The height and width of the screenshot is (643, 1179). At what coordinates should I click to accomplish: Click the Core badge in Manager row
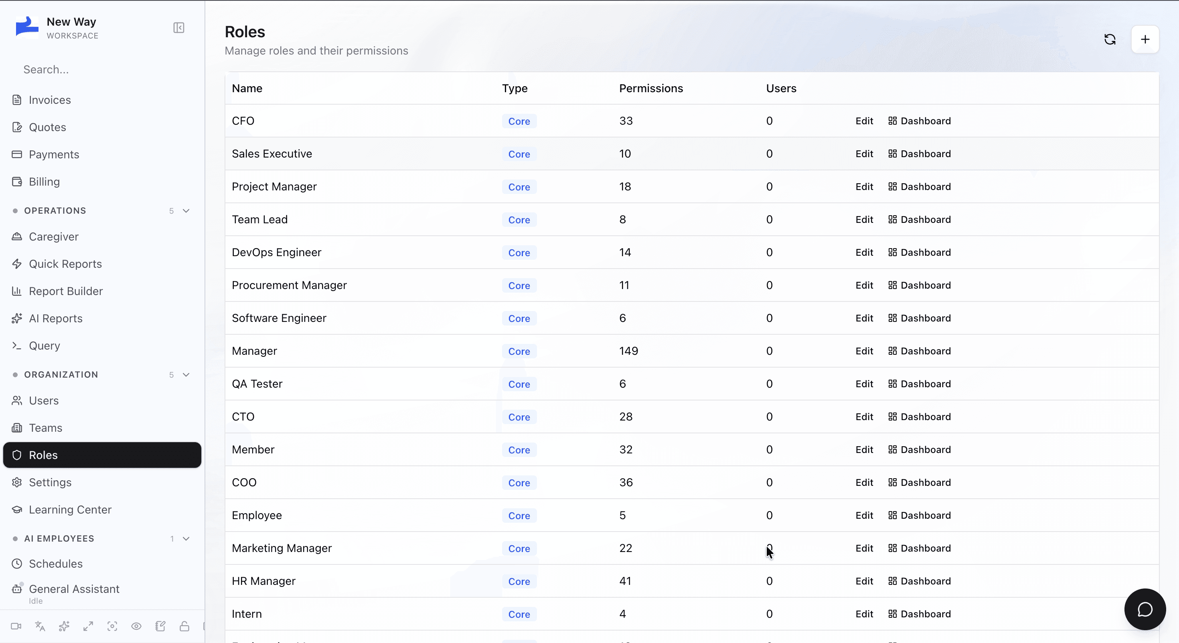[519, 352]
